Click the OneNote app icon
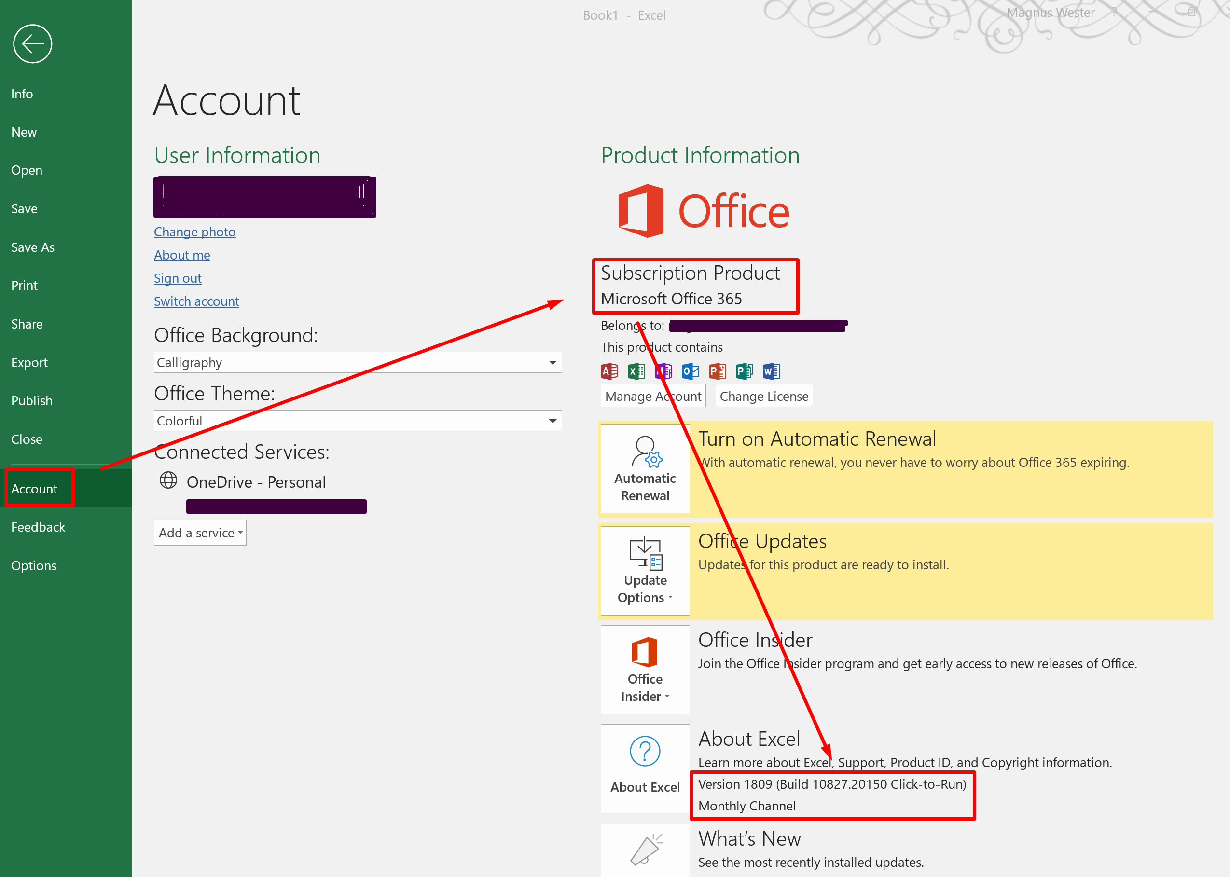The width and height of the screenshot is (1230, 877). (663, 371)
